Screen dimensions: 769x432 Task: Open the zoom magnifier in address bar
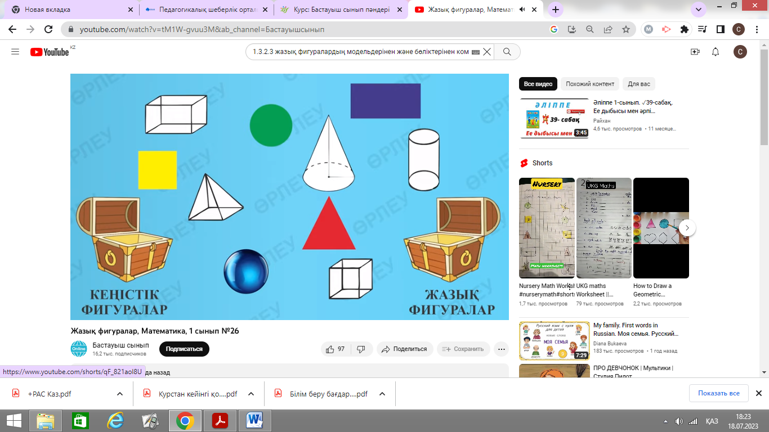[x=590, y=29]
